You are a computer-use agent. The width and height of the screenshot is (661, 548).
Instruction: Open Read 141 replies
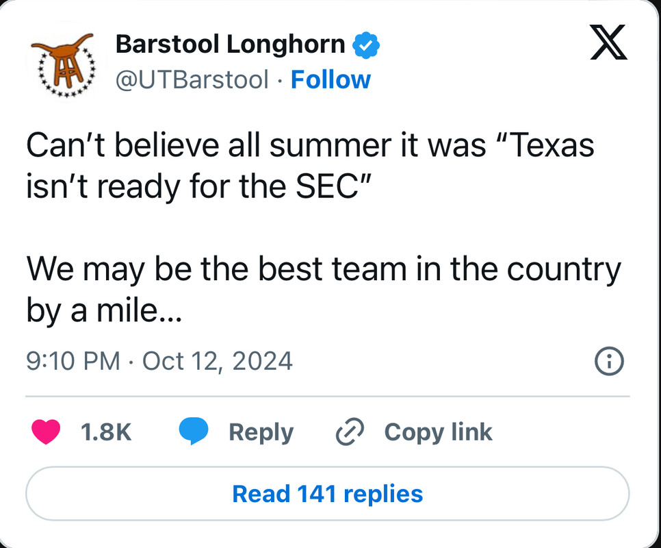327,494
